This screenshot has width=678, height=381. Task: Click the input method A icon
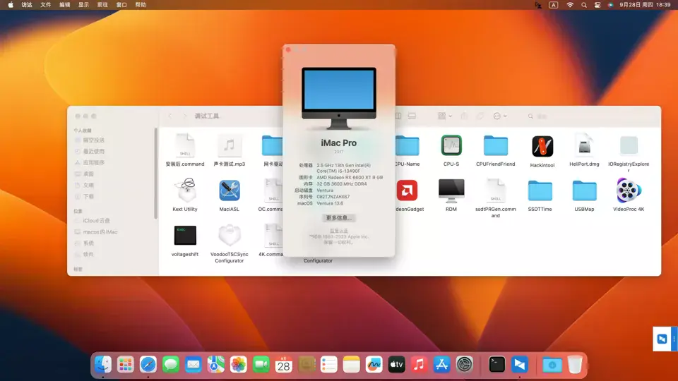(554, 5)
